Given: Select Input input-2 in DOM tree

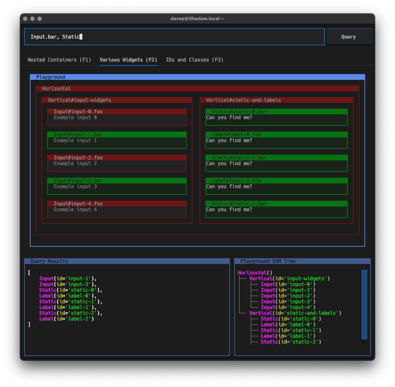Looking at the screenshot, I should (288, 296).
